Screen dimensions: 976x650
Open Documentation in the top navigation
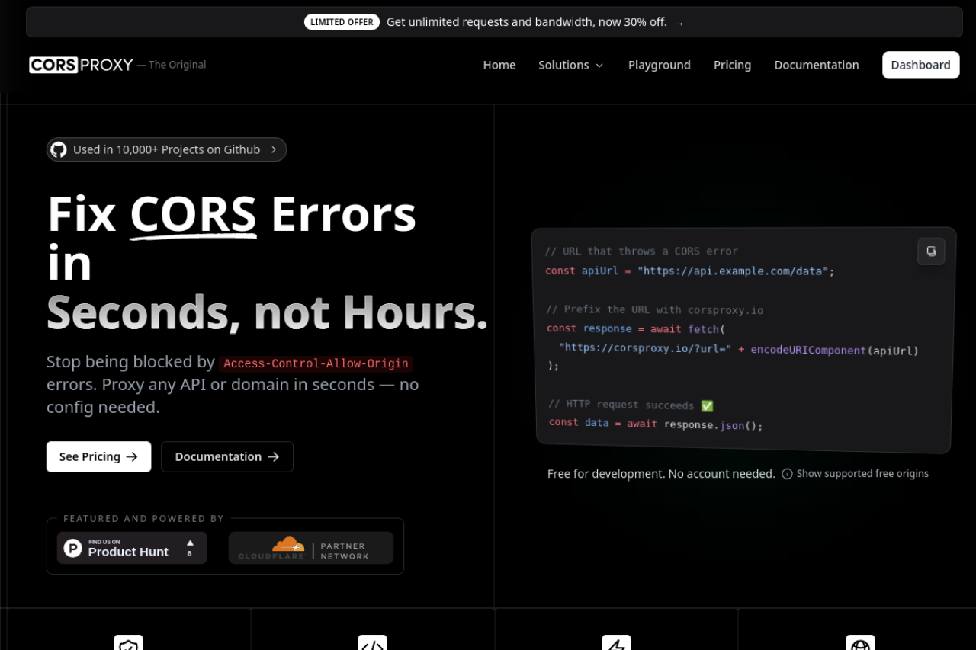pos(817,65)
